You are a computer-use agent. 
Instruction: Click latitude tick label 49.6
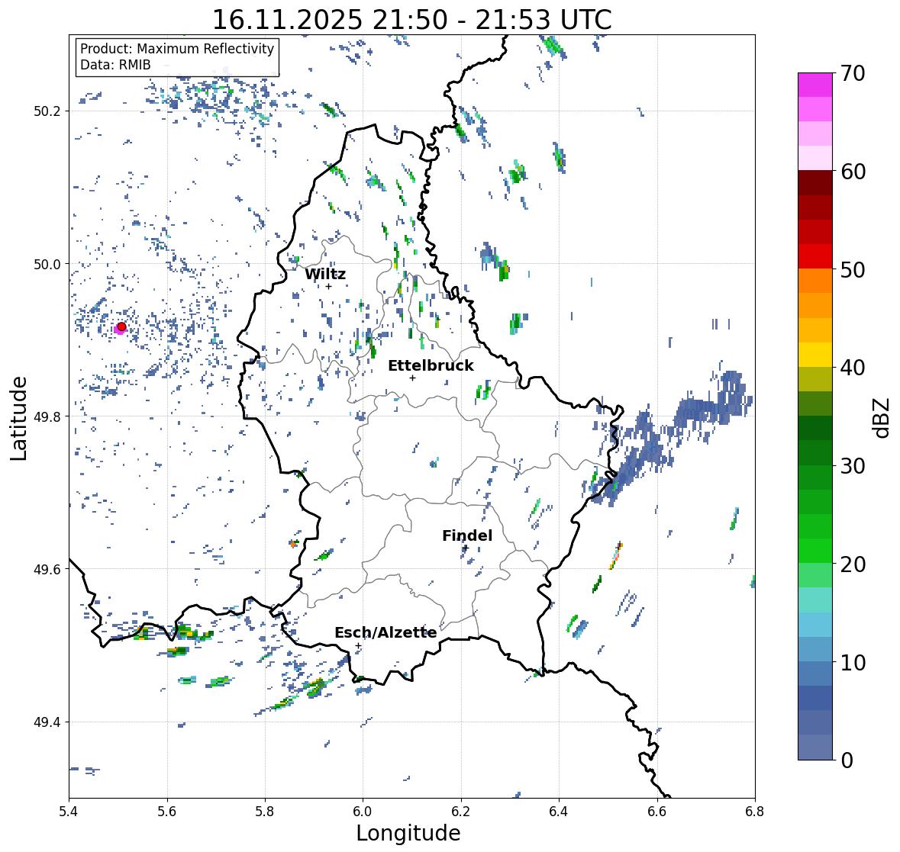coord(48,569)
